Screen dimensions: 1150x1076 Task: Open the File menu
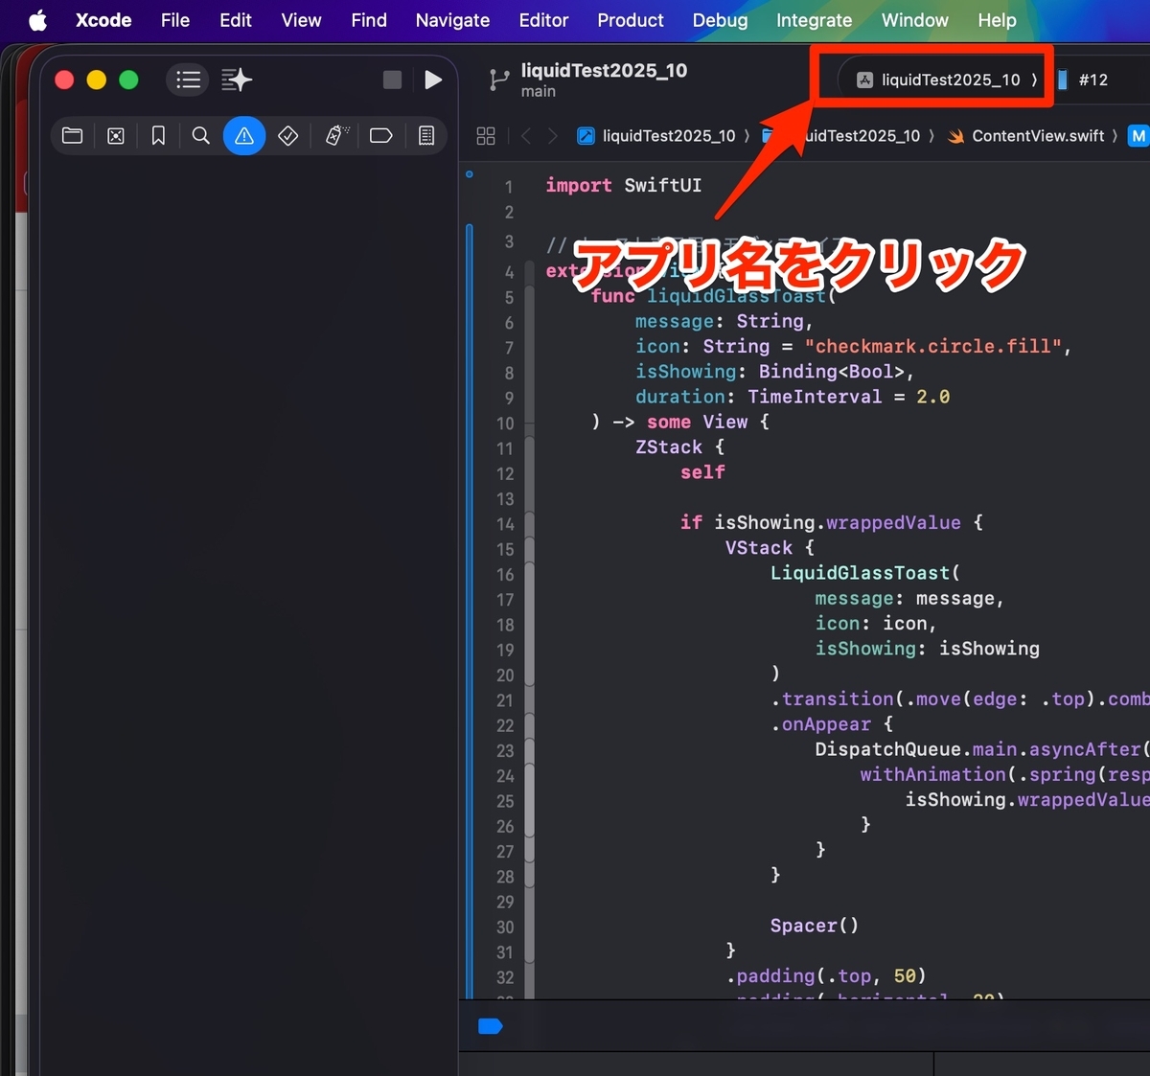pyautogui.click(x=175, y=20)
